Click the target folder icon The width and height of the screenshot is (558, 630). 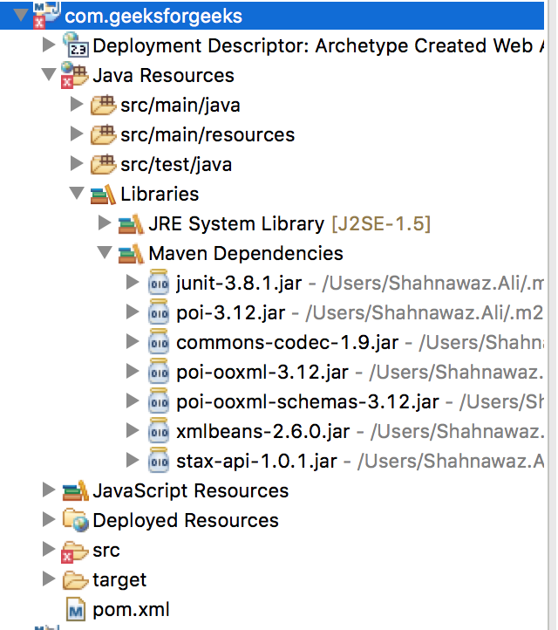coord(76,580)
